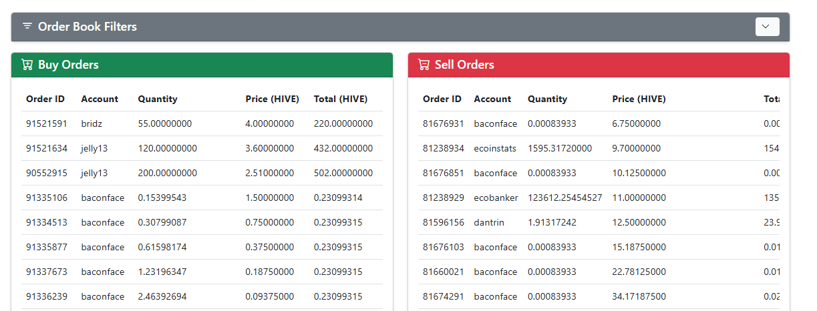Screen dimensions: 817x311
Task: Click the cart icon in Sell Orders header
Action: click(424, 65)
